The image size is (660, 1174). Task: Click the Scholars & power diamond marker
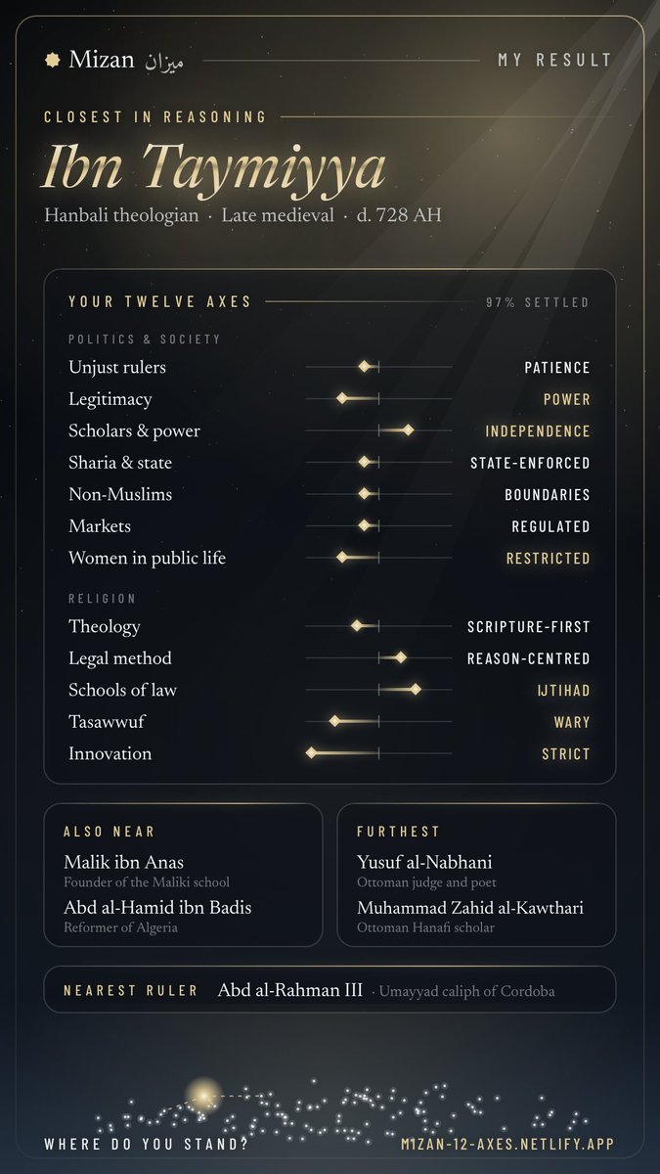[x=409, y=430]
